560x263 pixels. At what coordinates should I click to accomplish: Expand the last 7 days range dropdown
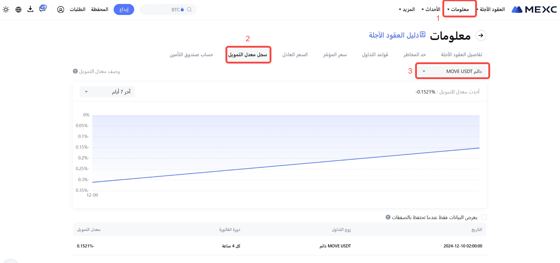coord(107,92)
